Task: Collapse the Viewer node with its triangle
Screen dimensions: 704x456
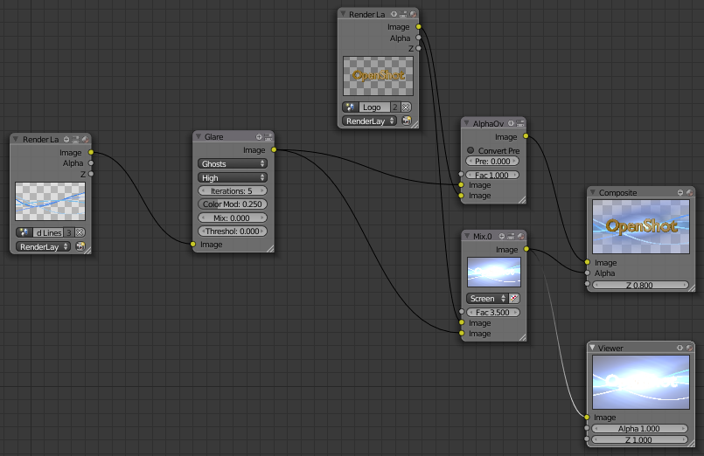Action: pos(592,348)
